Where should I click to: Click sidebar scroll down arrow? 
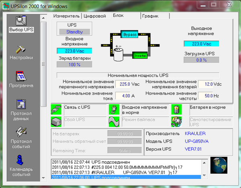(x=43, y=178)
